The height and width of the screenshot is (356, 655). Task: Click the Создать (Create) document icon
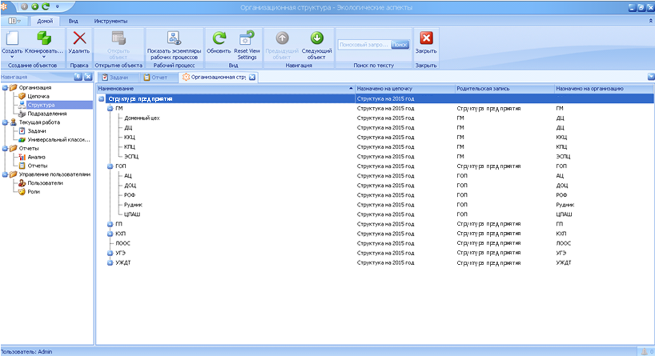click(x=12, y=39)
